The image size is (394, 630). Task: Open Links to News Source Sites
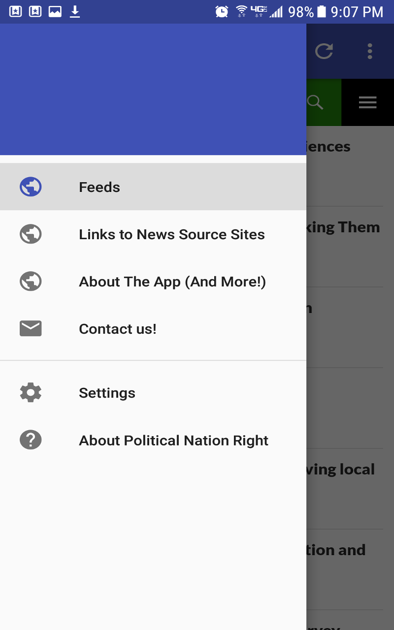pyautogui.click(x=172, y=234)
